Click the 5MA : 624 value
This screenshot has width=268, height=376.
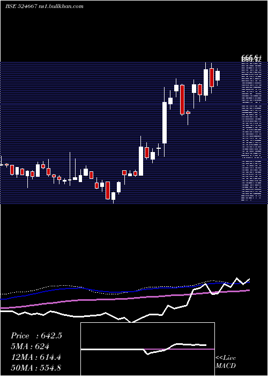click(30, 346)
